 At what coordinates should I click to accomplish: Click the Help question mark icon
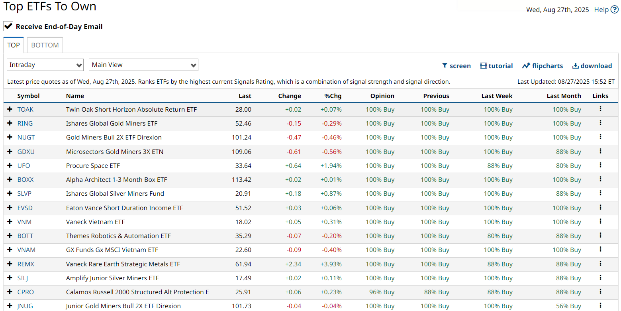pyautogui.click(x=615, y=10)
